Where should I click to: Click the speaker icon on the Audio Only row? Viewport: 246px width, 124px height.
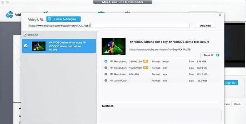tap(111, 81)
